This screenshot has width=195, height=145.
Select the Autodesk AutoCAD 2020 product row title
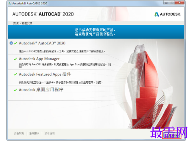pos(42,43)
